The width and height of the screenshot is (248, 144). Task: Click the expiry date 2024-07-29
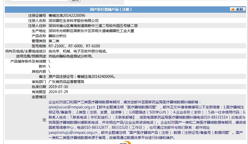[58, 92]
